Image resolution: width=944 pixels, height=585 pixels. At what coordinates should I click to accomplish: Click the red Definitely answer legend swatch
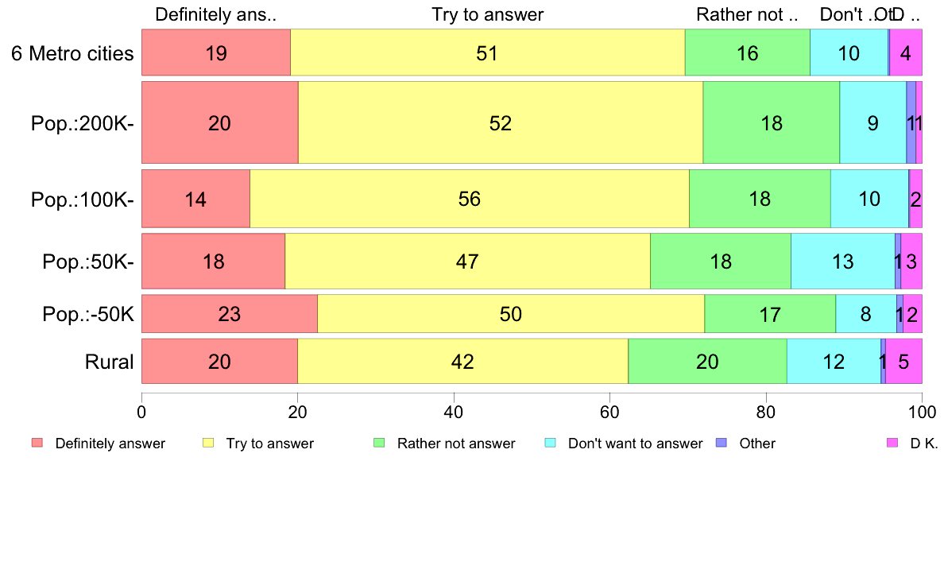(x=37, y=443)
